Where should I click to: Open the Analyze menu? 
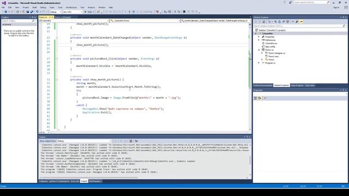[91, 7]
